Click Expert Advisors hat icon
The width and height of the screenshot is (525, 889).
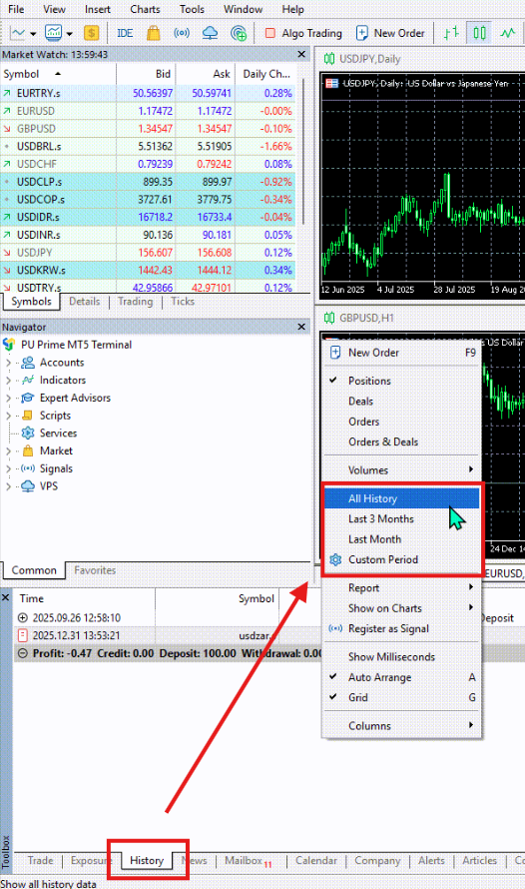pos(28,398)
